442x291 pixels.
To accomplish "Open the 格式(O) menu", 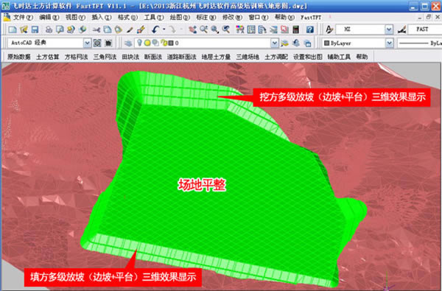I will [127, 17].
